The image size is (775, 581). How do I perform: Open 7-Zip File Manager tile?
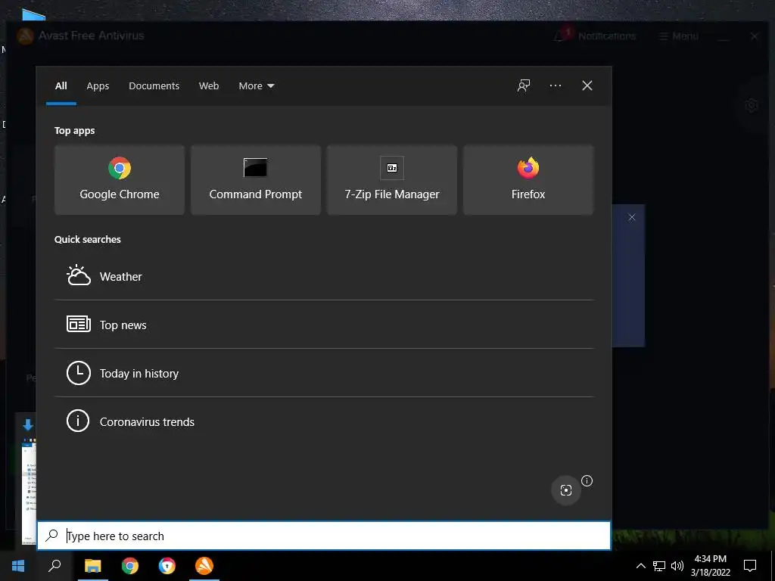(x=392, y=180)
